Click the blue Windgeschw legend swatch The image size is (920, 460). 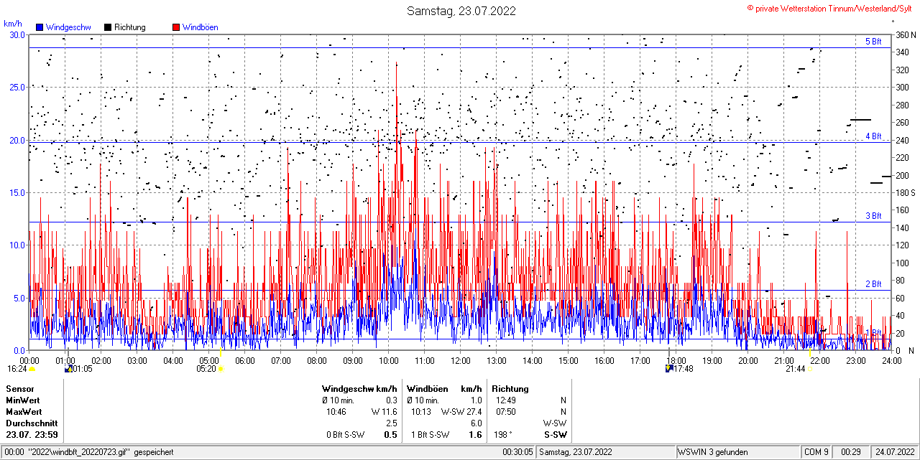point(40,27)
